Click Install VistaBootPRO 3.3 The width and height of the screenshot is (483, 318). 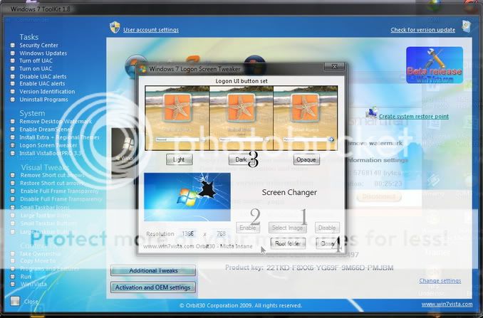click(50, 153)
